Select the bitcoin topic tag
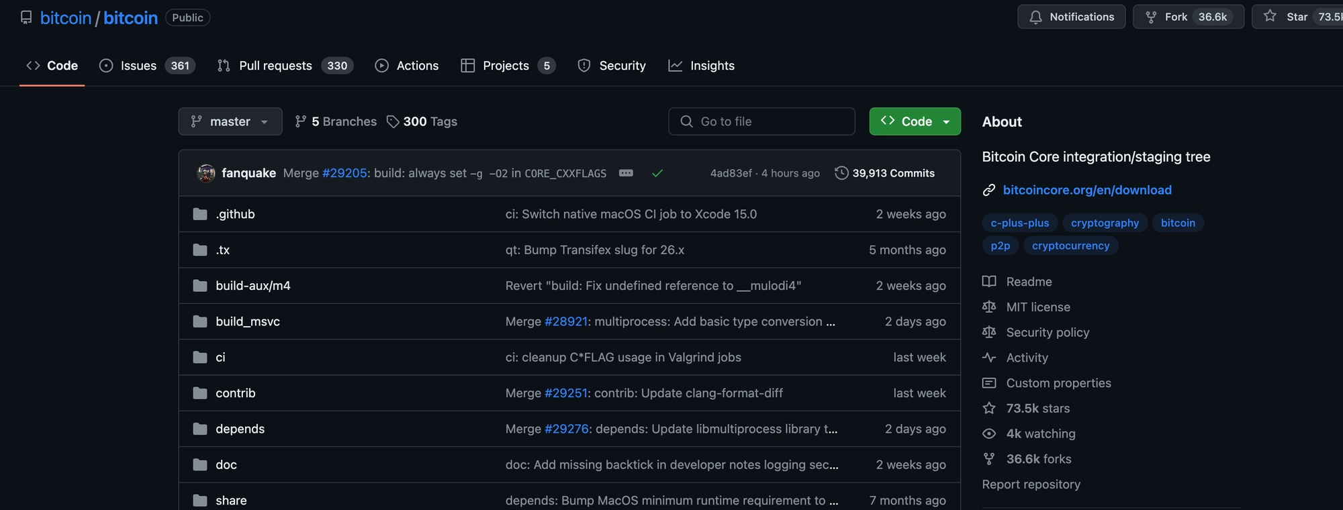This screenshot has height=510, width=1343. point(1178,223)
